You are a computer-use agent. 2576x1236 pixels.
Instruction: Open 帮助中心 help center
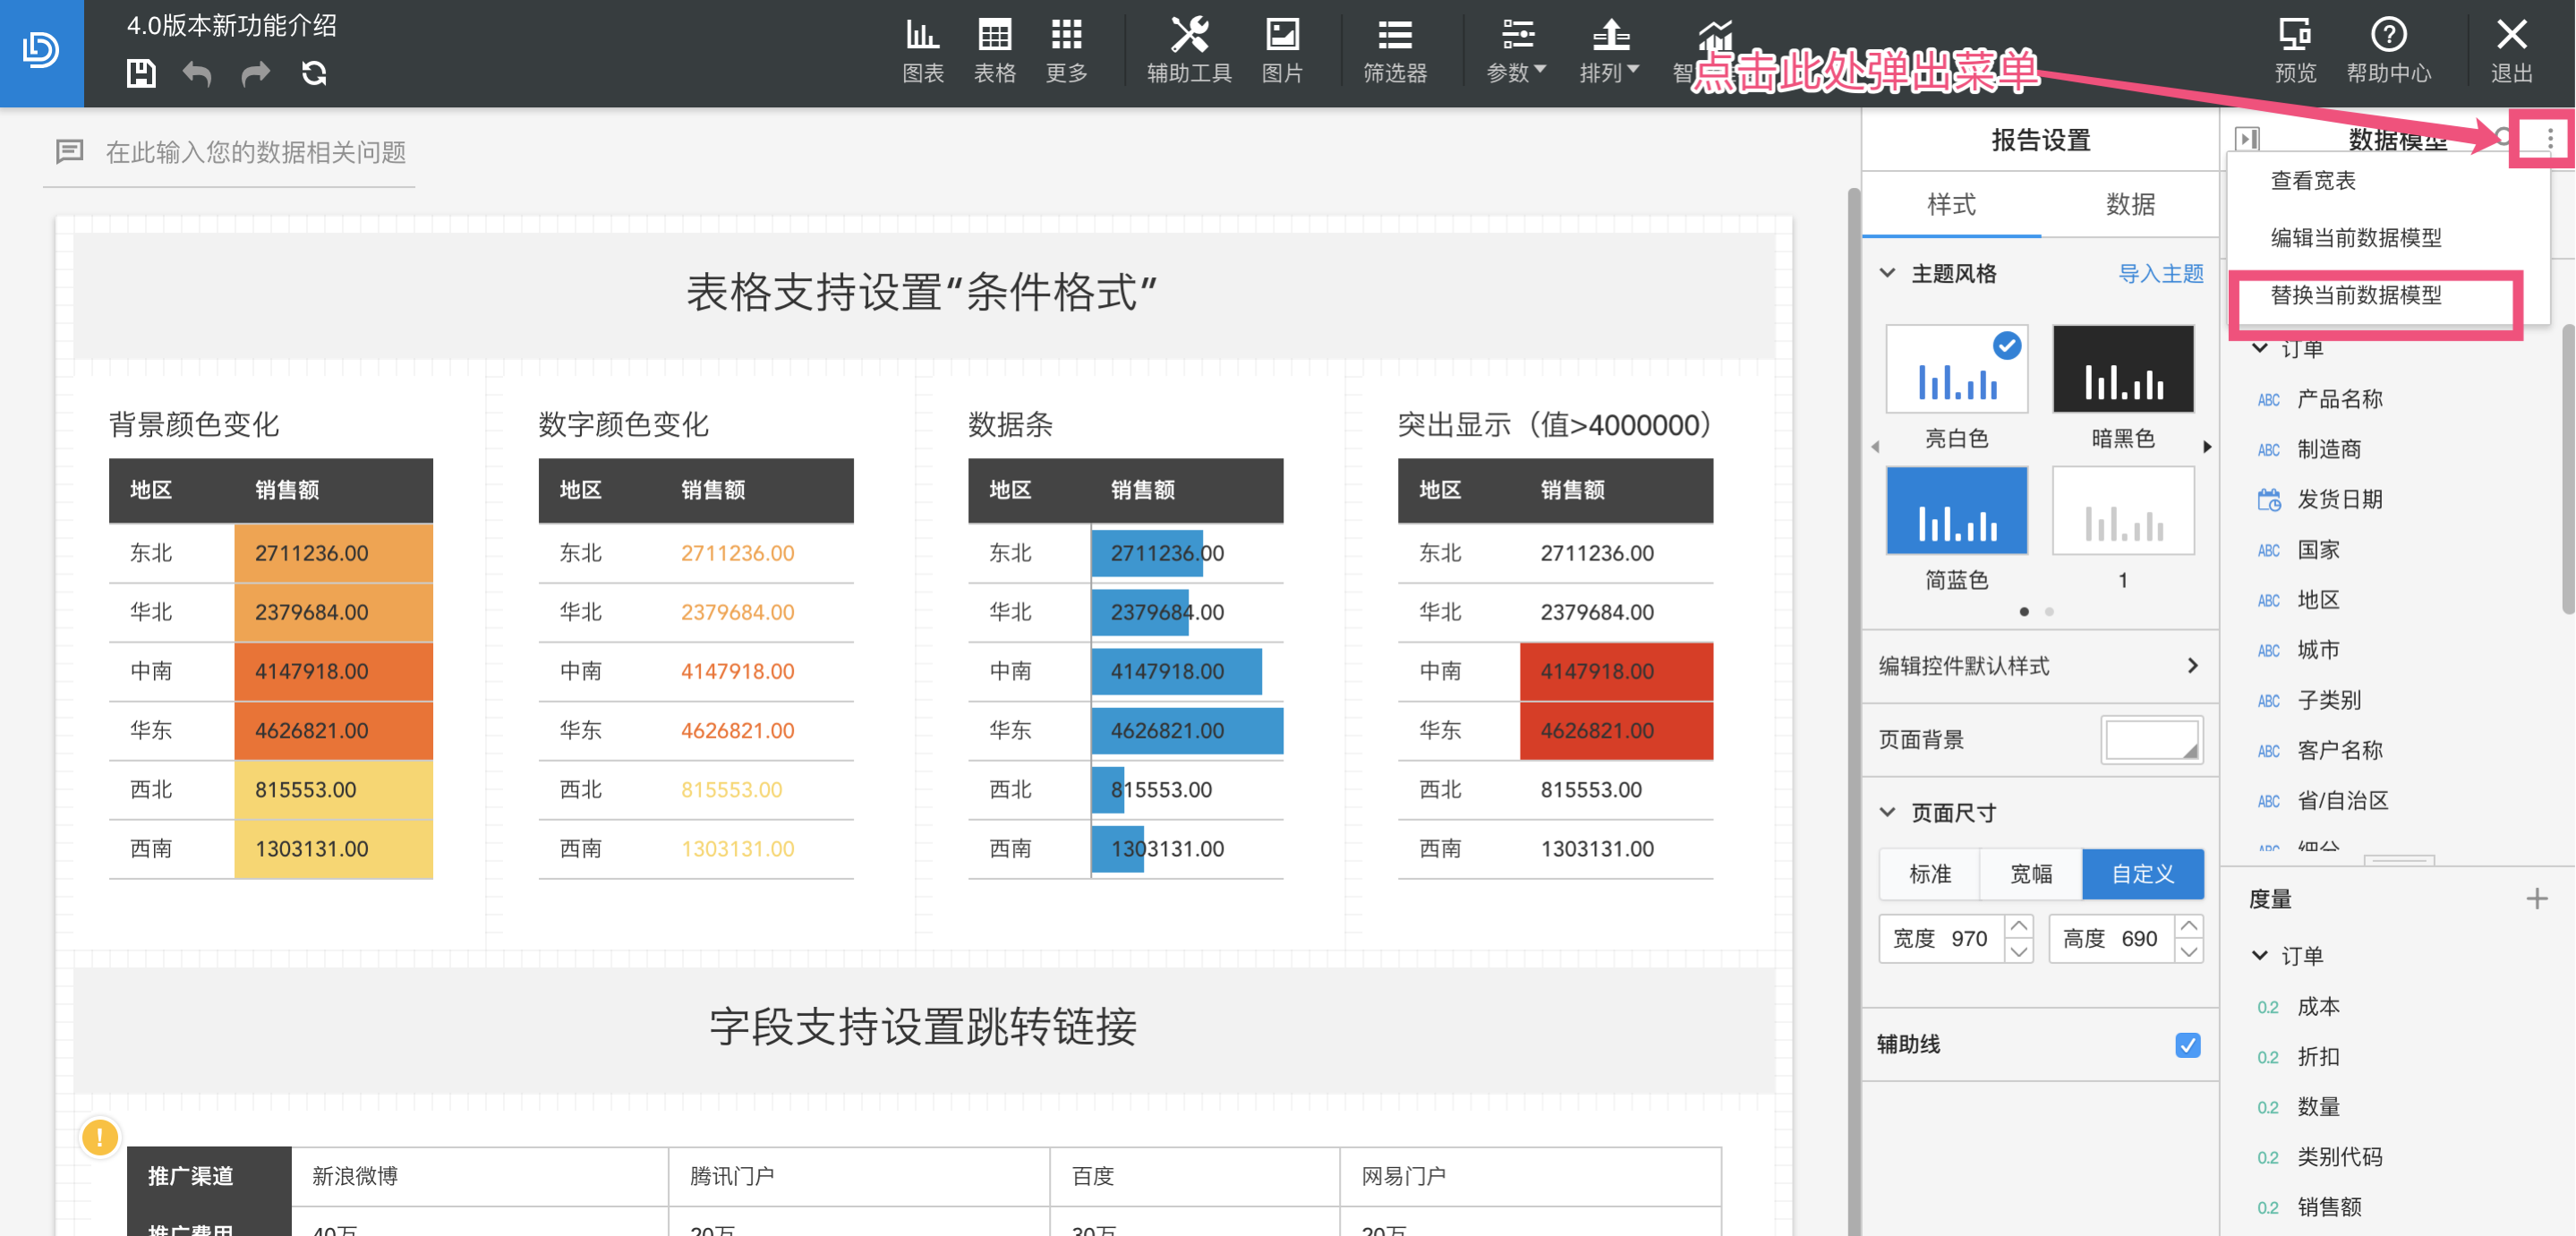(x=2388, y=51)
